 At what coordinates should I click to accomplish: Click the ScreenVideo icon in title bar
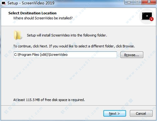tap(3, 3)
